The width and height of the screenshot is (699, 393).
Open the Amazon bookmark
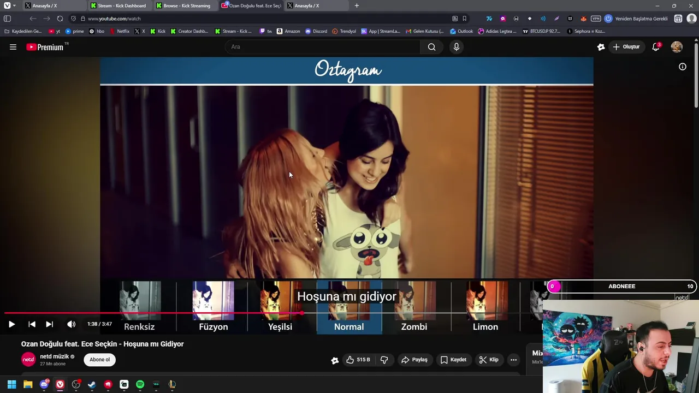click(x=288, y=31)
